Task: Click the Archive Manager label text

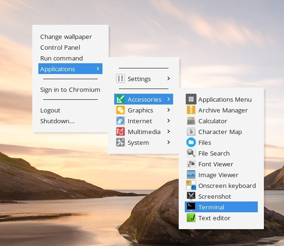Action: coord(223,110)
